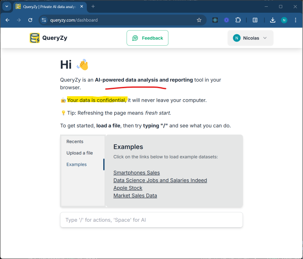The image size is (303, 259).
Task: Open the tab search dropdown arrow
Action: pos(7,6)
